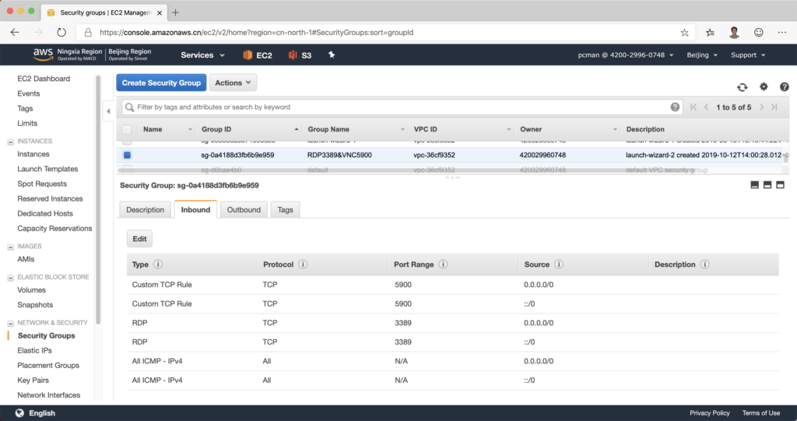Click the pin shortcuts icon in navbar
Viewport: 797px width, 421px height.
[x=332, y=55]
